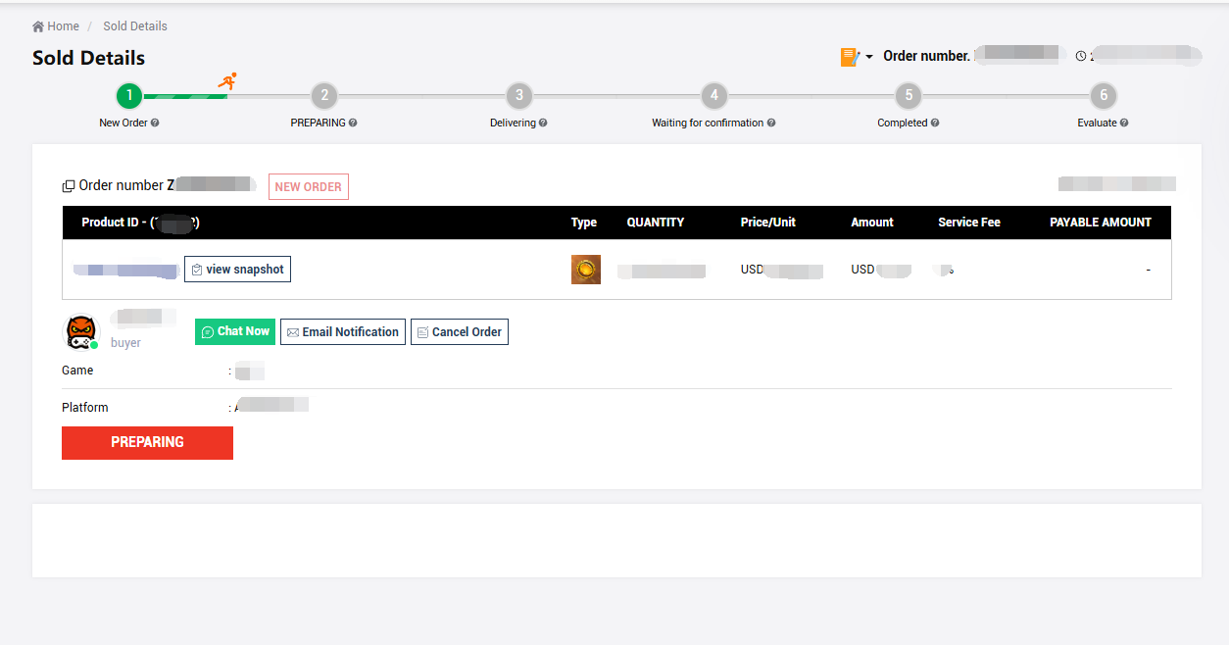
Task: Click help icon next to Delivering
Action: [x=543, y=124]
